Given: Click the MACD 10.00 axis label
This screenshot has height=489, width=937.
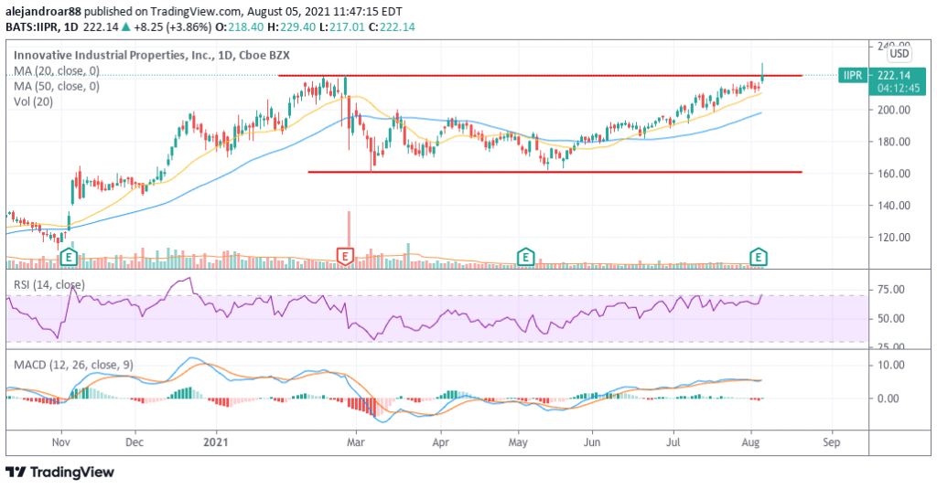Looking at the screenshot, I should pyautogui.click(x=890, y=365).
